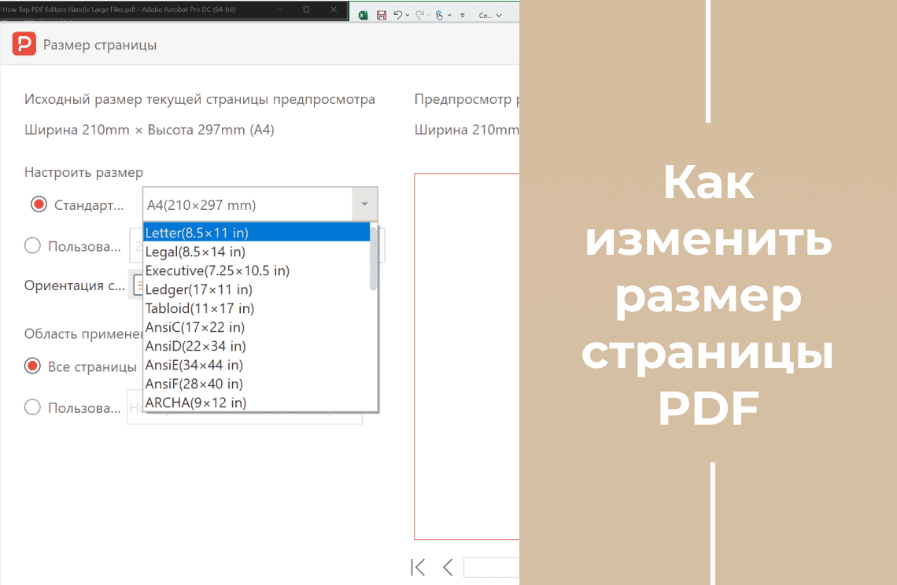Viewport: 897px width, 585px height.
Task: Go to previous page of preview
Action: coord(448,567)
